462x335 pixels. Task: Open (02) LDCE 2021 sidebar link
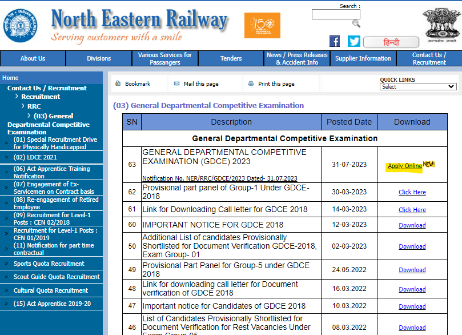[35, 157]
